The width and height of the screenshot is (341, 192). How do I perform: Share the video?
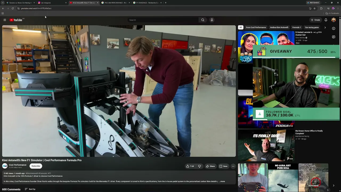point(210,166)
